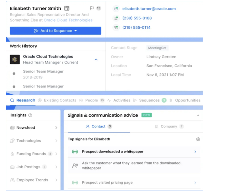This screenshot has width=231, height=196.
Task: Click the Oracle Cloud Technologies company logo
Action: [15, 59]
